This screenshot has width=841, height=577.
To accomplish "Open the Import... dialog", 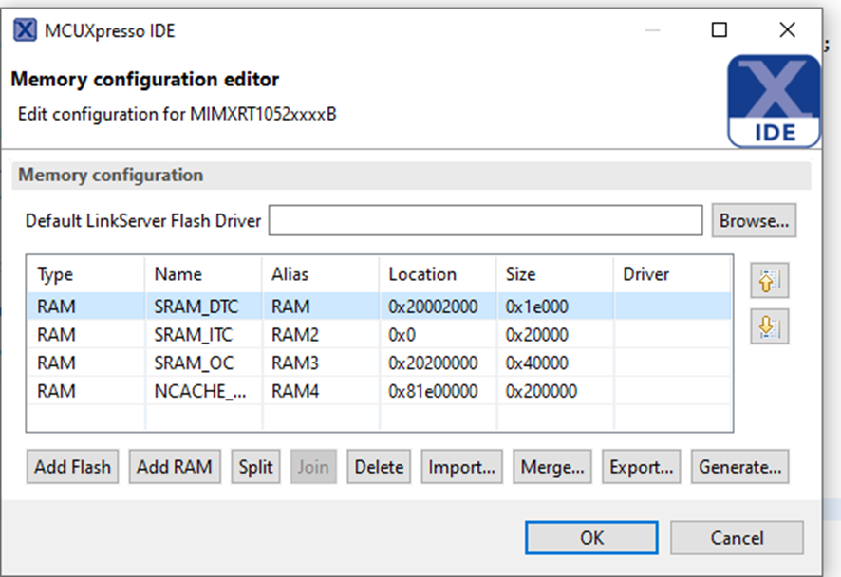I will coord(461,467).
